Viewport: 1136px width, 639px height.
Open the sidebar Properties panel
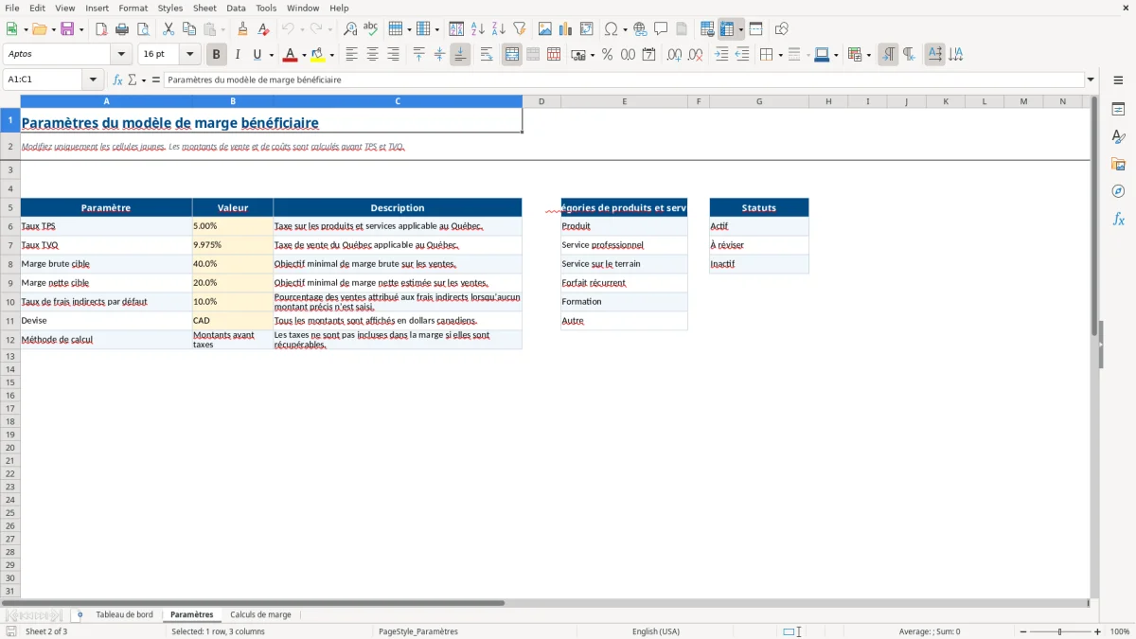point(1118,109)
